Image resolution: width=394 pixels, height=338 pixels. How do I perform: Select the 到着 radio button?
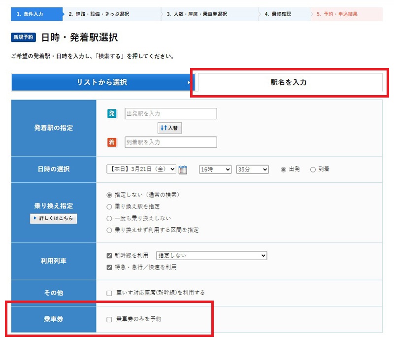tap(313, 169)
